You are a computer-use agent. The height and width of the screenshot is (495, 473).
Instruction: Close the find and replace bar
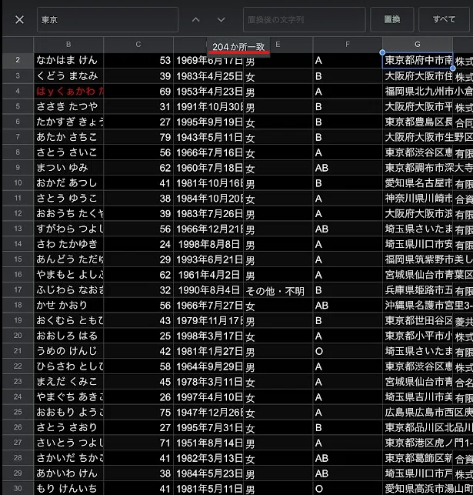[19, 20]
